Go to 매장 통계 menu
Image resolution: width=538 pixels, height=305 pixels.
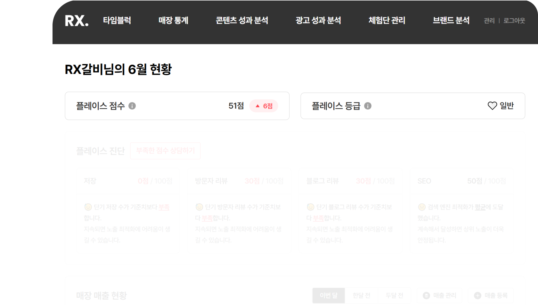tap(173, 21)
